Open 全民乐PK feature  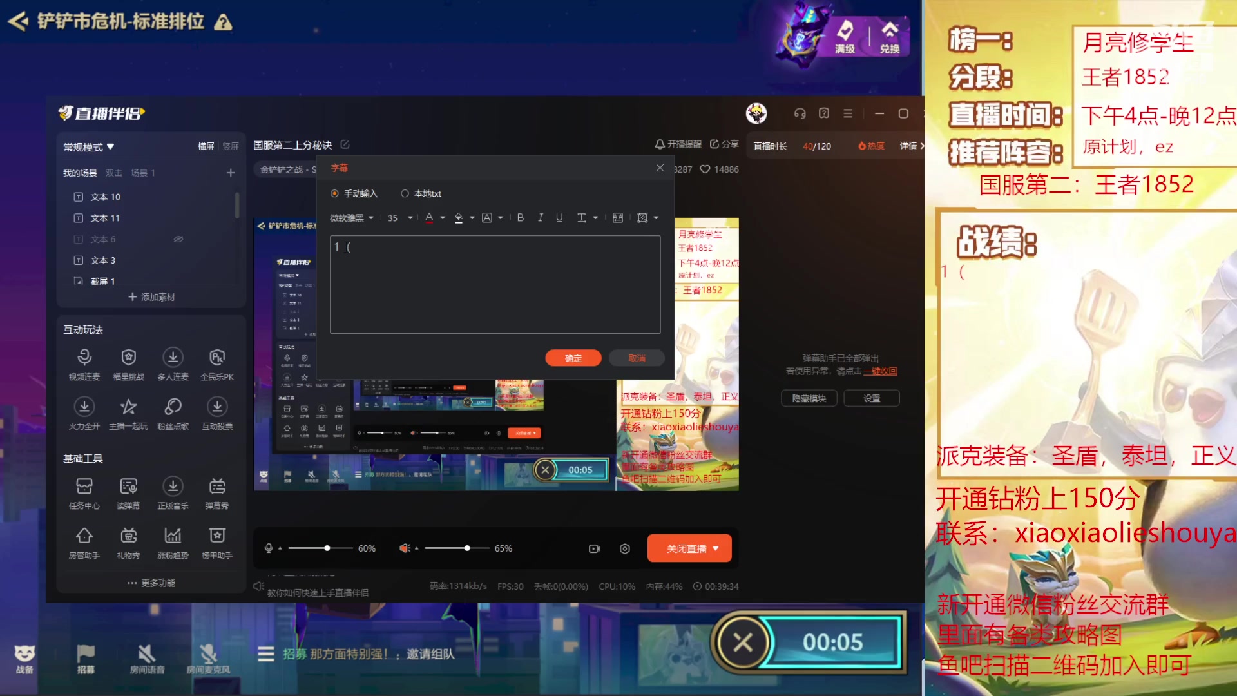coord(217,364)
